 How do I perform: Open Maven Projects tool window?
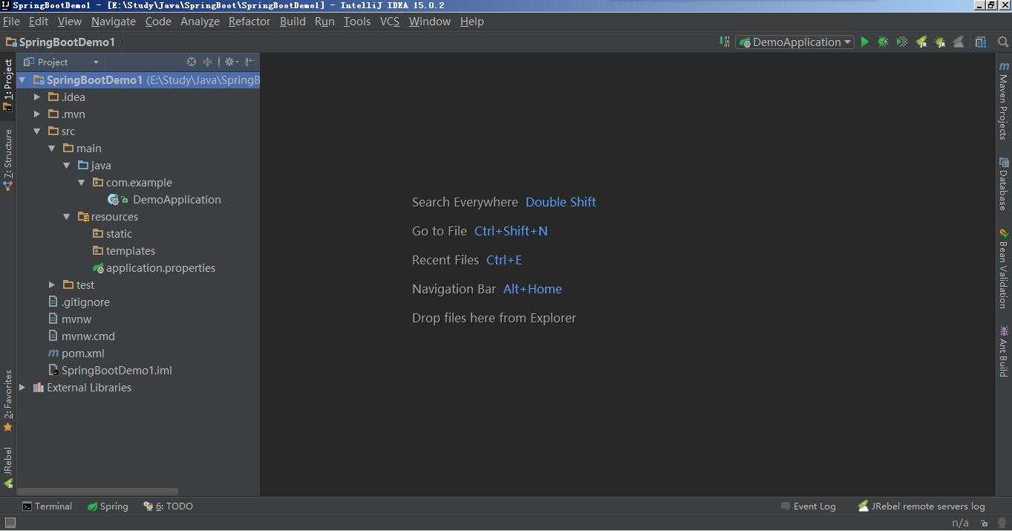point(1004,100)
